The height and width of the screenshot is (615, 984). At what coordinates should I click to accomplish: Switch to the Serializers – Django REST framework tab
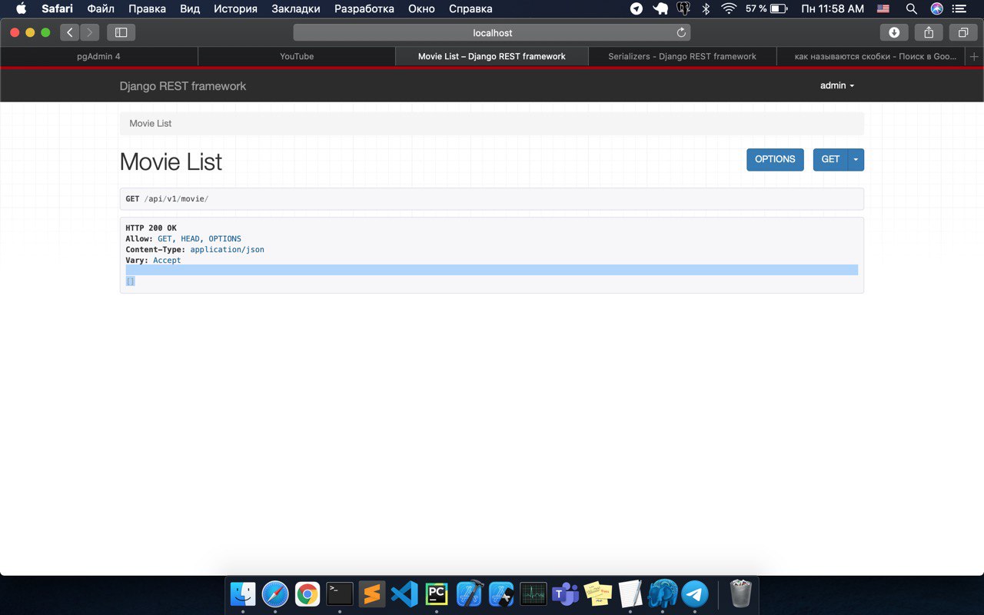682,56
